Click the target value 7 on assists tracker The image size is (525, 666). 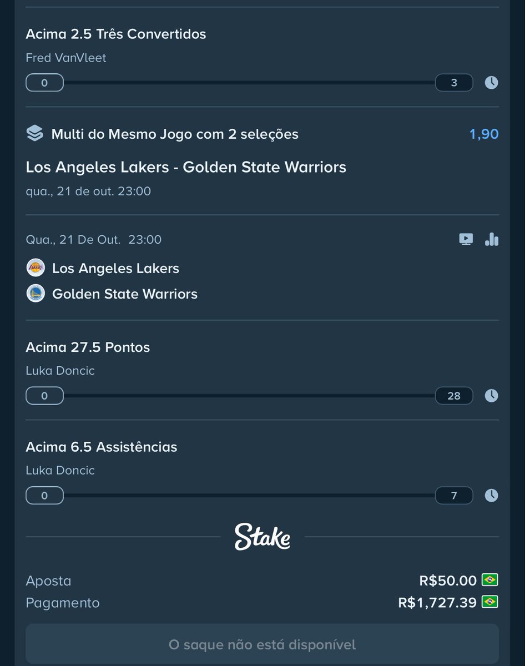pos(454,495)
